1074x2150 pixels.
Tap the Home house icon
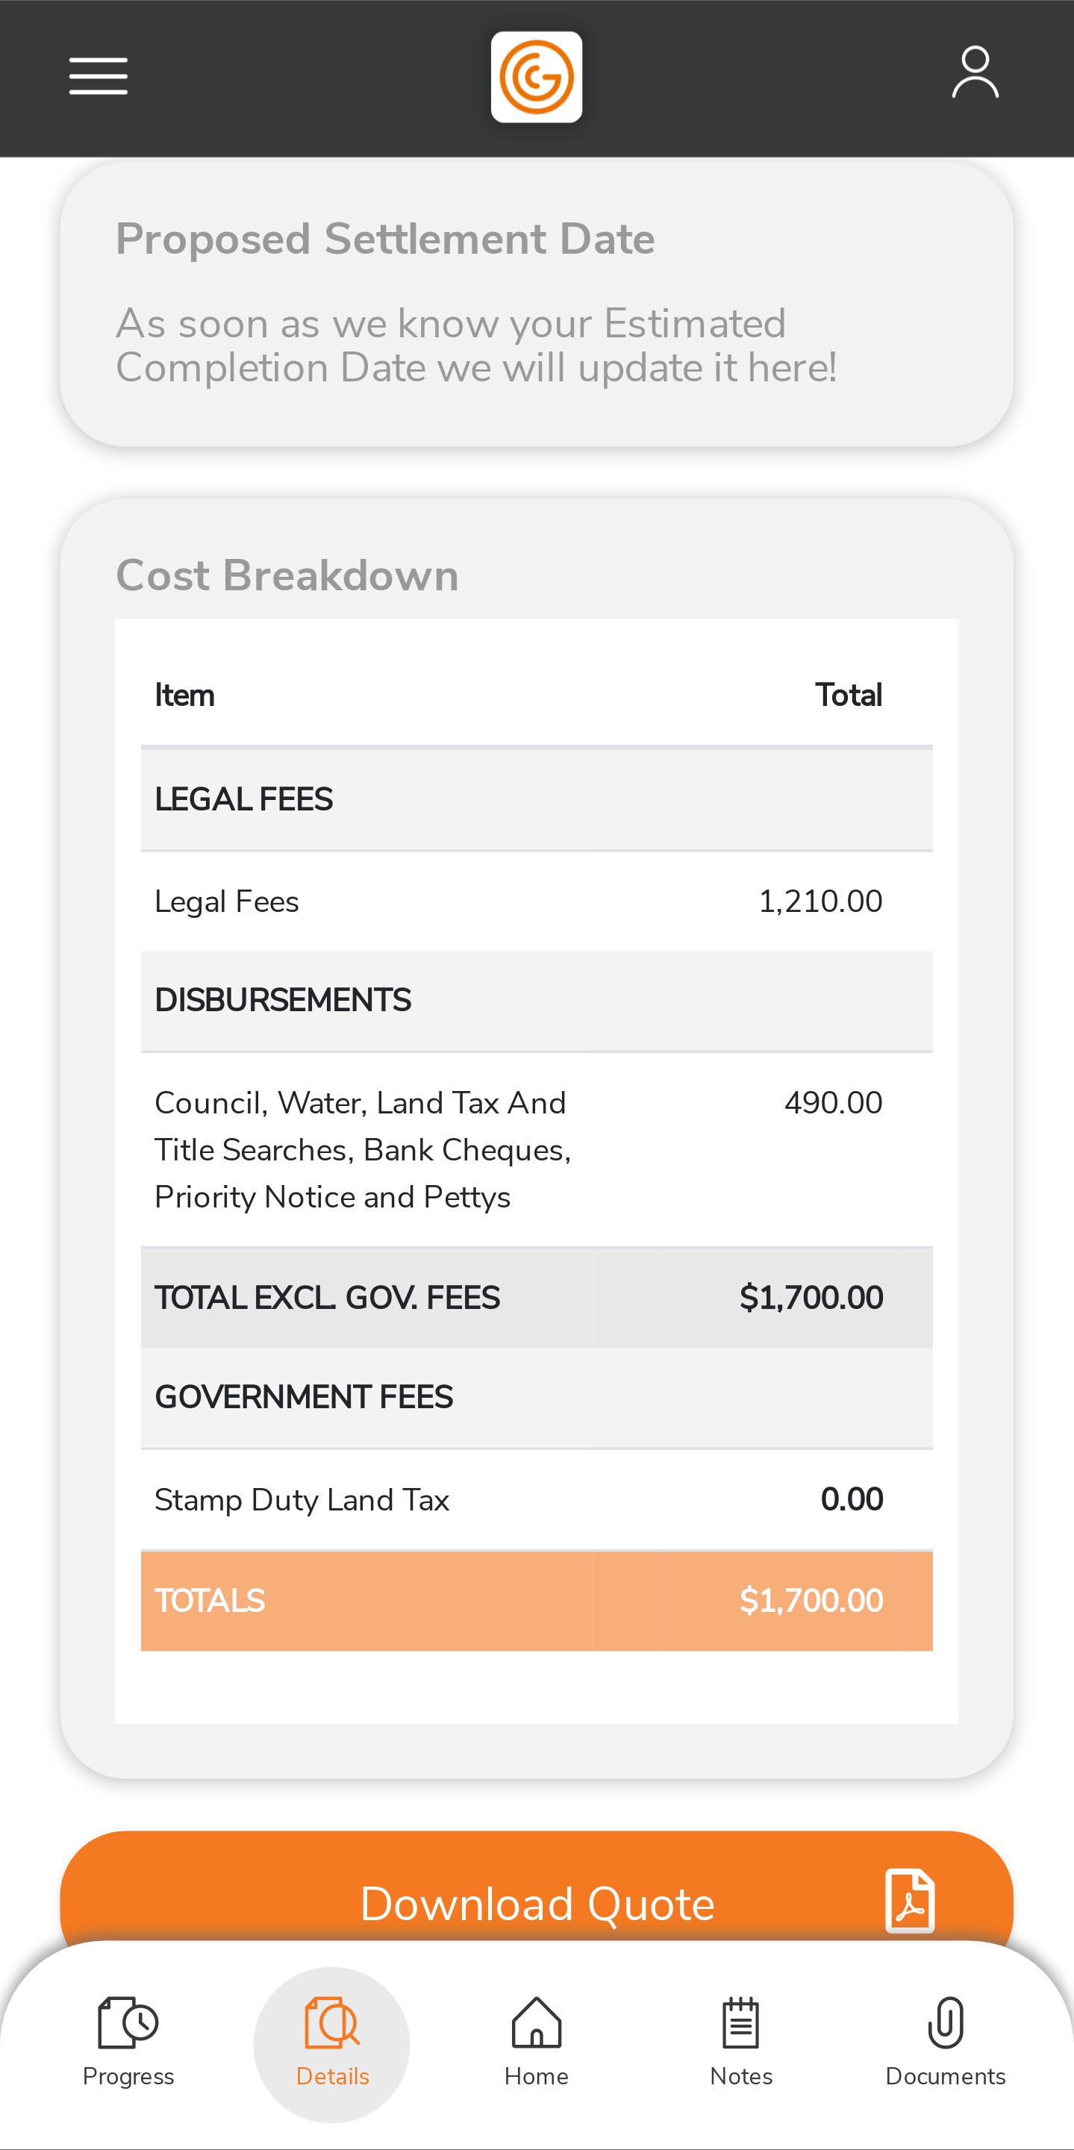[x=537, y=2022]
